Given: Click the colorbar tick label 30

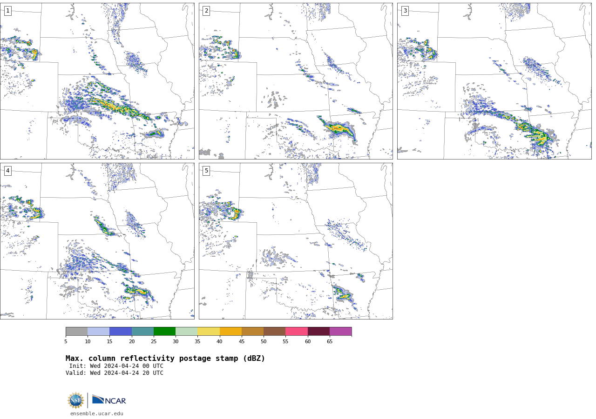Looking at the screenshot, I should pyautogui.click(x=176, y=342).
